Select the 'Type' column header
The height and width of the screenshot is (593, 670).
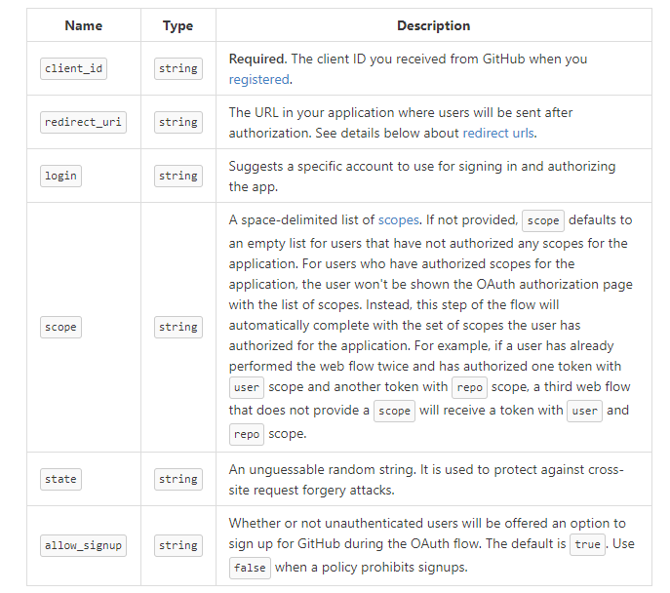coord(177,25)
